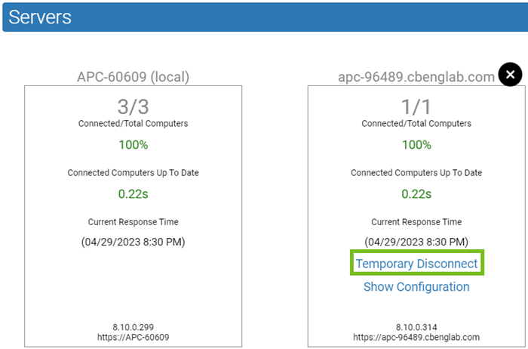This screenshot has width=528, height=349.
Task: Click 0.22s response time on local server
Action: tap(133, 193)
